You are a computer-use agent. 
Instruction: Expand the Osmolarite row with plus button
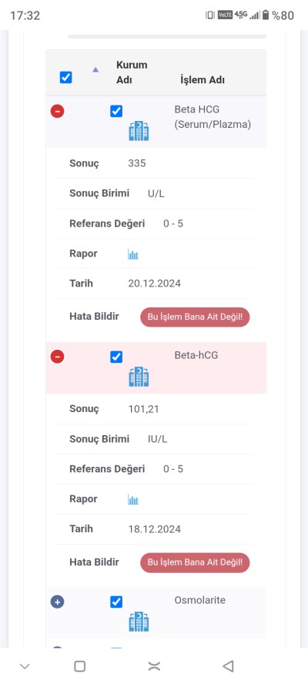point(57,602)
